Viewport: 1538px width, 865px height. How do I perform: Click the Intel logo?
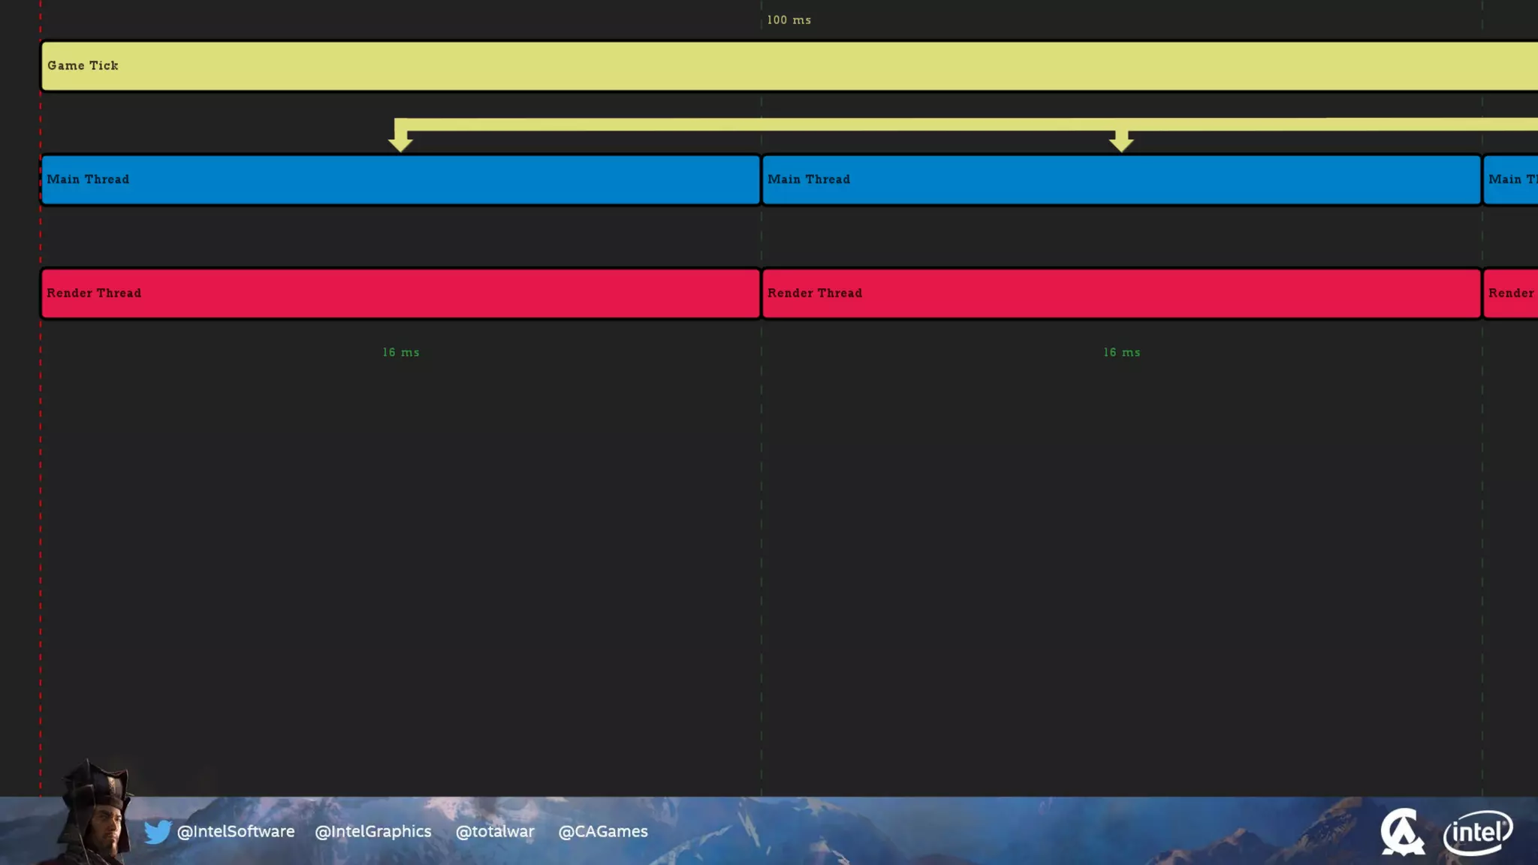[x=1477, y=832]
